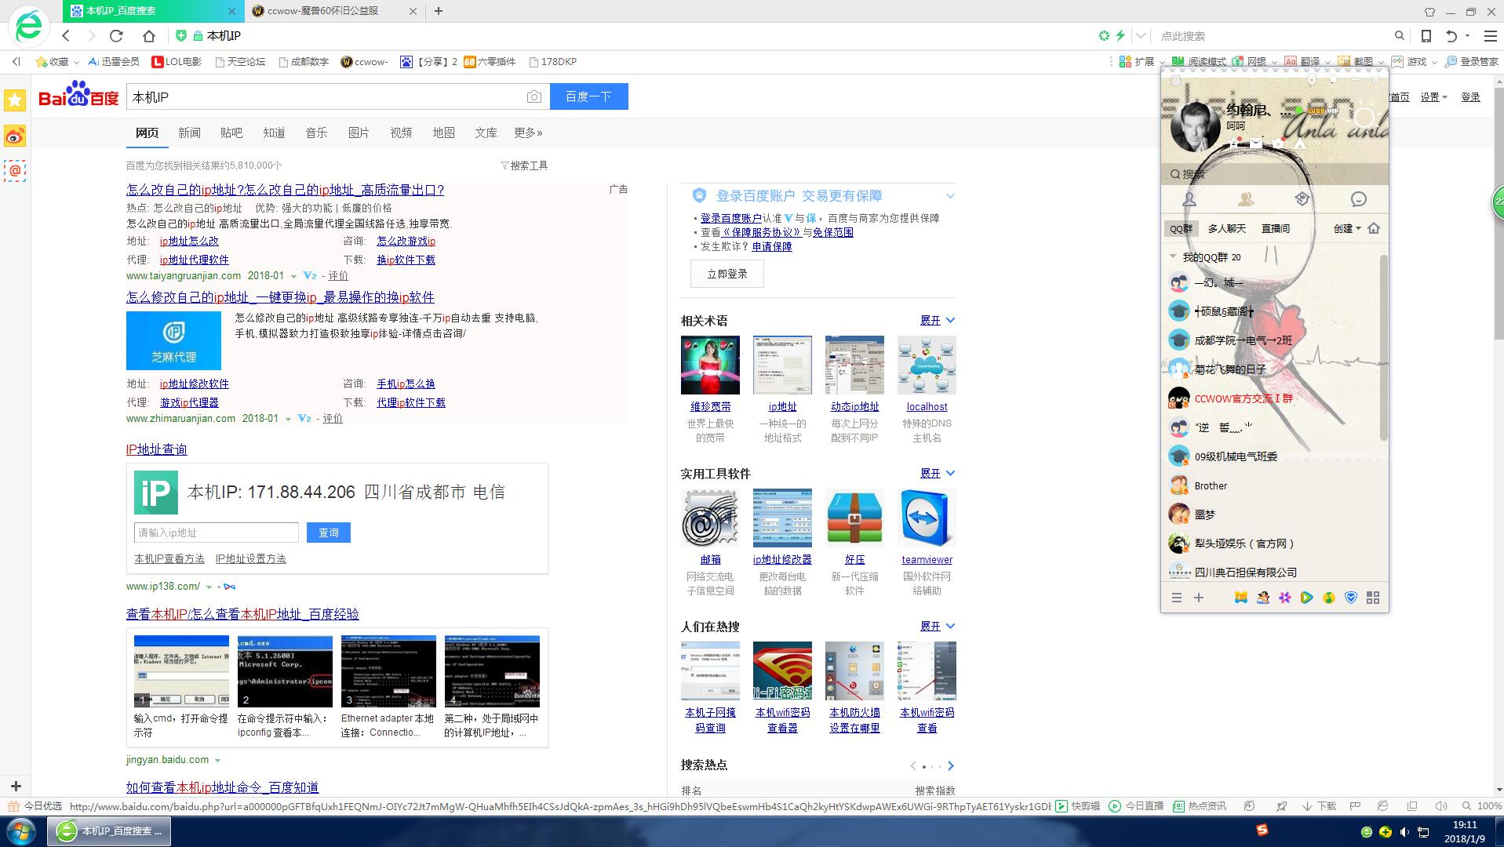Open QQ games icon at panel bottom
1504x847 pixels.
click(1240, 598)
